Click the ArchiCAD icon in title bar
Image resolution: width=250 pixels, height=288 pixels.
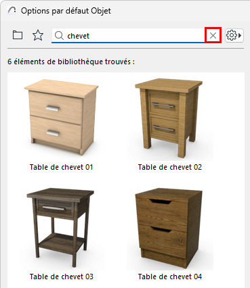(12, 10)
